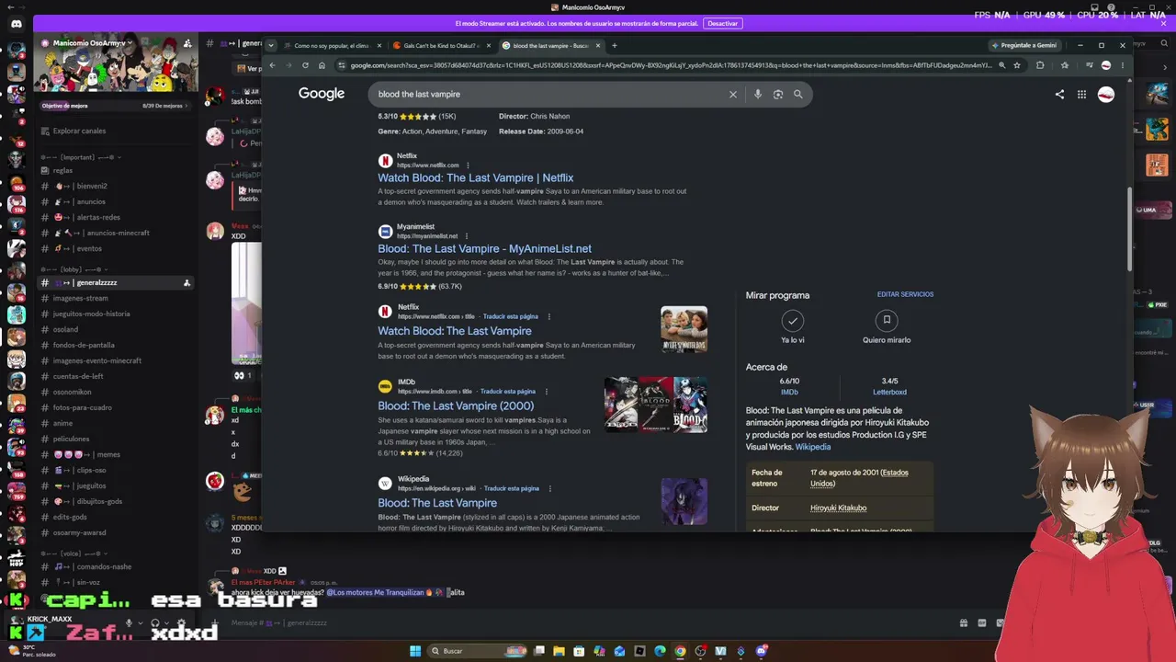
Task: Share the search results page
Action: 1059,94
